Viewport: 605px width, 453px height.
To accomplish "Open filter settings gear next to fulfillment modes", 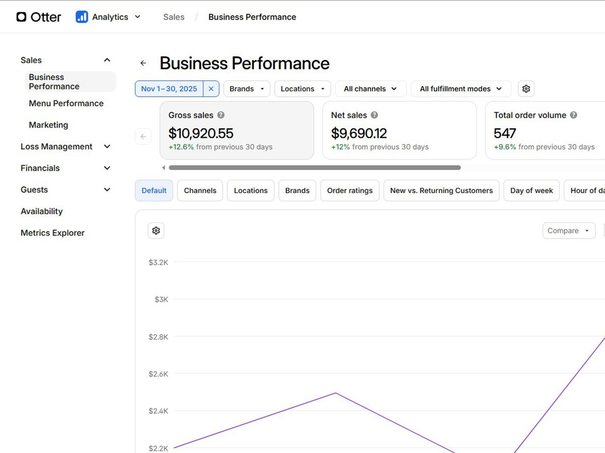I will coord(526,89).
